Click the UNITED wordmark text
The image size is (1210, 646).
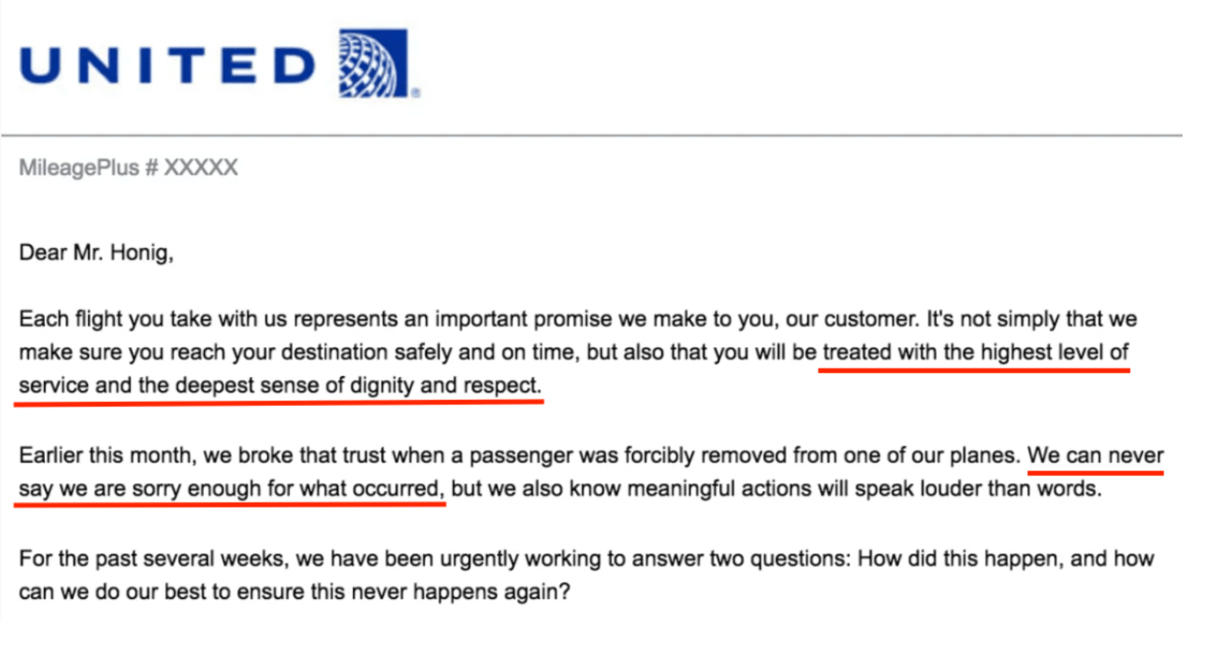(167, 65)
